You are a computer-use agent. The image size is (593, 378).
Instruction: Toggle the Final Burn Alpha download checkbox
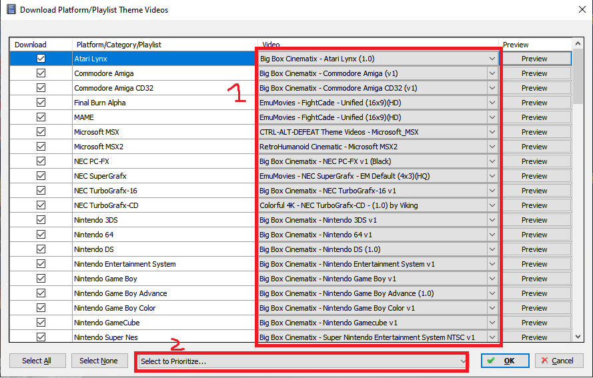pyautogui.click(x=41, y=103)
